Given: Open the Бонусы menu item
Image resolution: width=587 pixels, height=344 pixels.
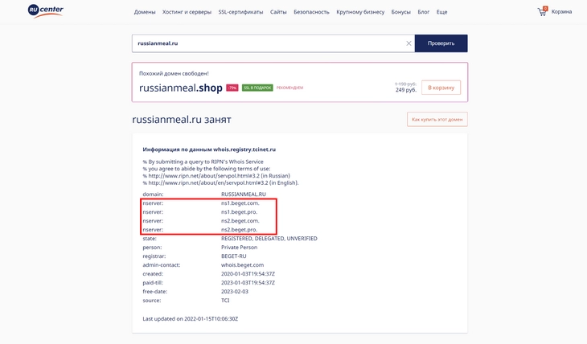Looking at the screenshot, I should (401, 12).
